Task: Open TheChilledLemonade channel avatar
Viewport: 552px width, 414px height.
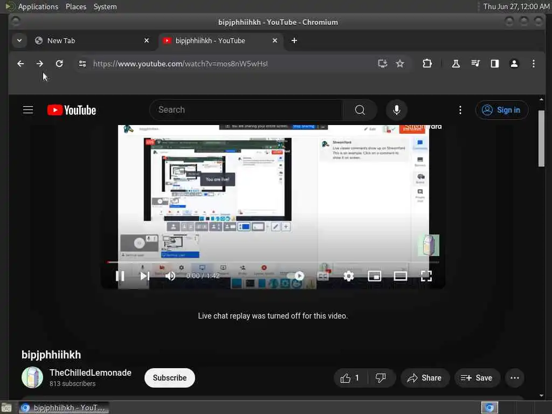Action: [32, 377]
